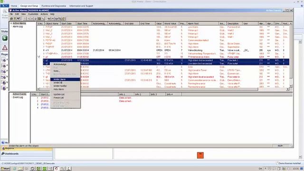304x171 pixels.
Task: Click the 'High alarm level exceeded' alarm text
Action: click(200, 77)
